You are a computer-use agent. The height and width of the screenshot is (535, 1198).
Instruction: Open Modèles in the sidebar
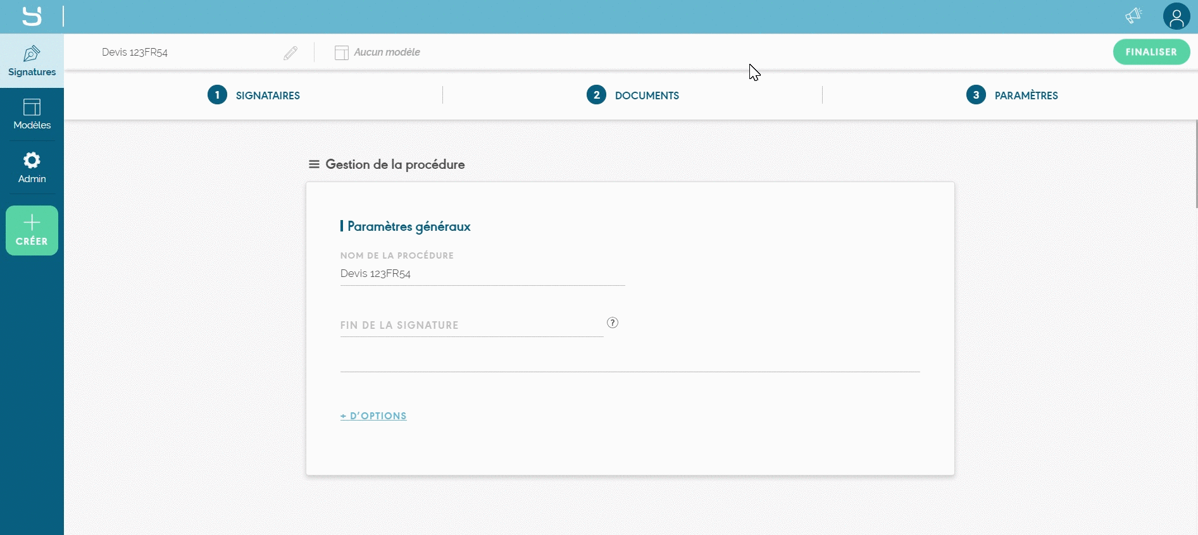click(32, 114)
